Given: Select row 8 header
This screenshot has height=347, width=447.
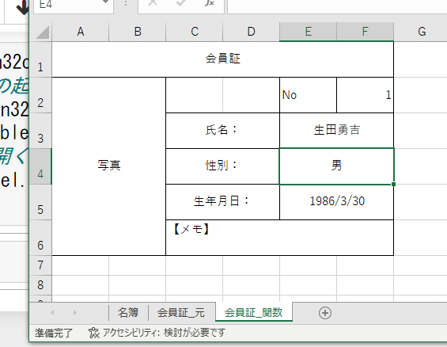Looking at the screenshot, I should [x=40, y=285].
